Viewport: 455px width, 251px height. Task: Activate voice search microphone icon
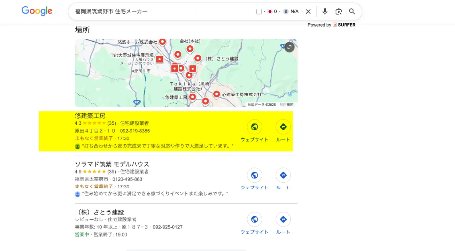pos(325,11)
